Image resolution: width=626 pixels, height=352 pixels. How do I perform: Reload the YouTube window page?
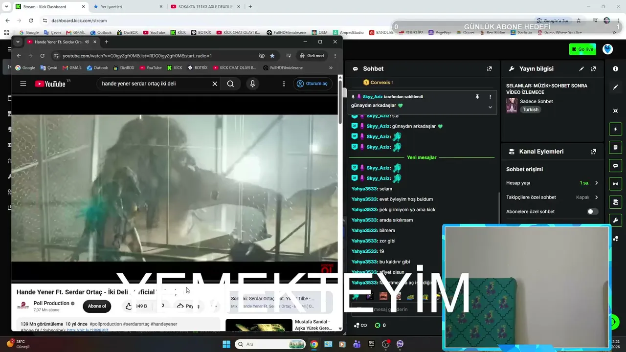tap(43, 56)
